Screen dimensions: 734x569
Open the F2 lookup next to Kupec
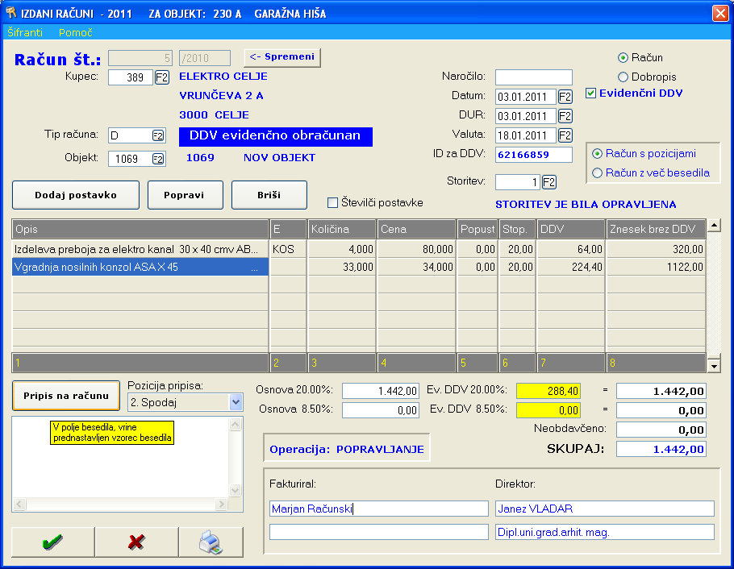pos(161,77)
